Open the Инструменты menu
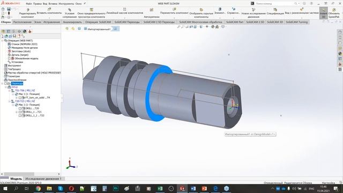The width and height of the screenshot is (343, 193). (66, 4)
